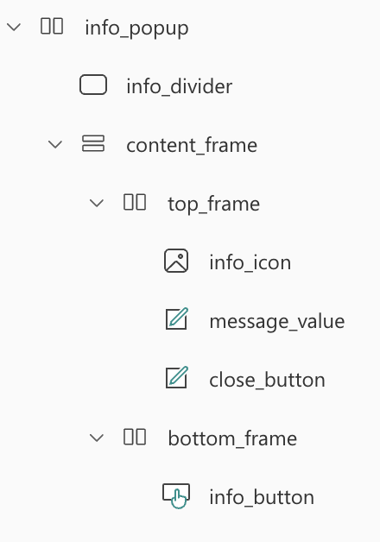This screenshot has height=542, width=380.
Task: Collapse the bottom_frame chevron
Action: (x=97, y=438)
